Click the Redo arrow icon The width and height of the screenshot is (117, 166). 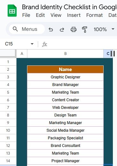tap(62, 30)
